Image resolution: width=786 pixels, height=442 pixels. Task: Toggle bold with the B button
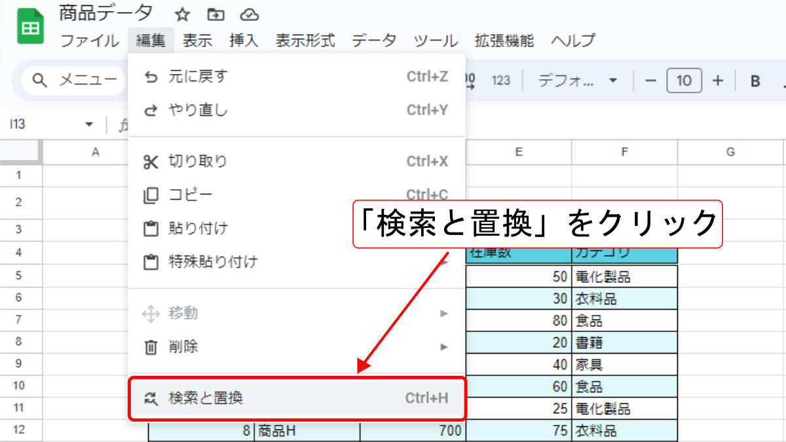tap(755, 81)
